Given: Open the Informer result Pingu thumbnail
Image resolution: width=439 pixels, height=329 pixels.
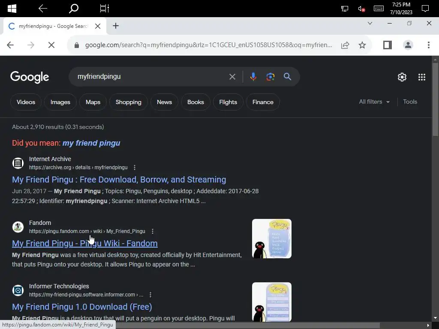Looking at the screenshot, I should coord(271,302).
